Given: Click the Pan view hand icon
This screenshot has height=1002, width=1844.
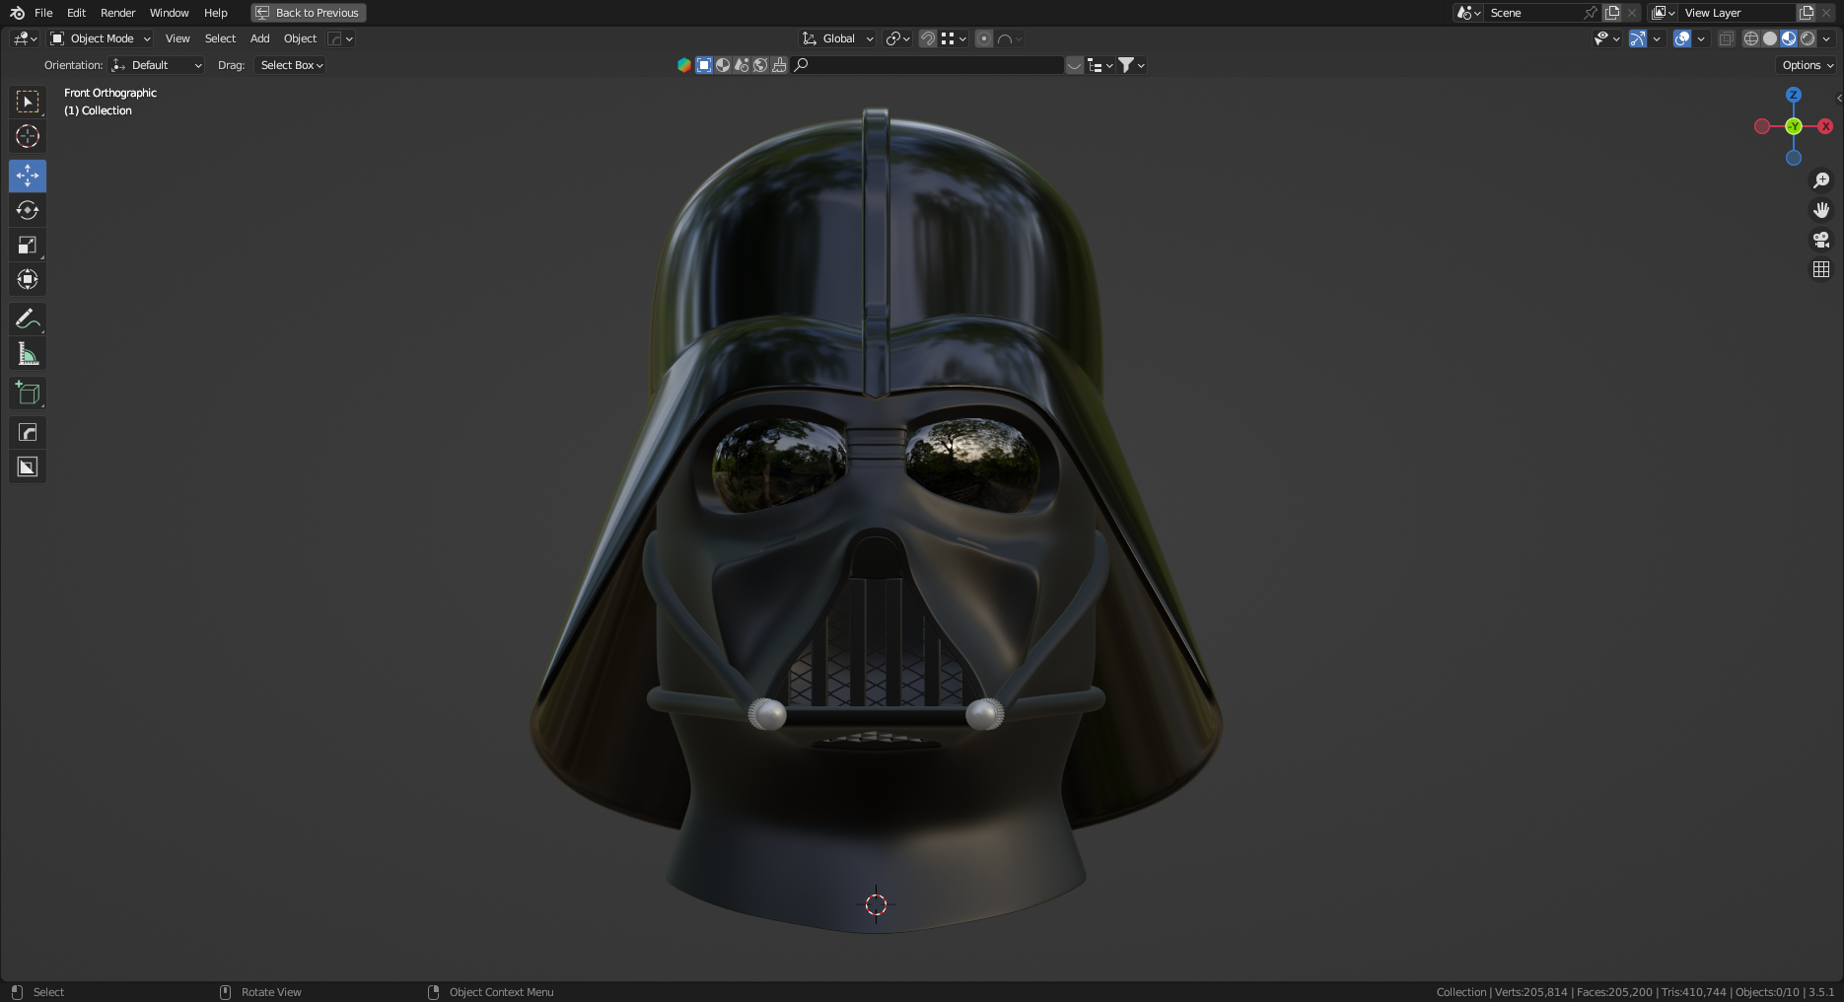Looking at the screenshot, I should click(x=1821, y=210).
